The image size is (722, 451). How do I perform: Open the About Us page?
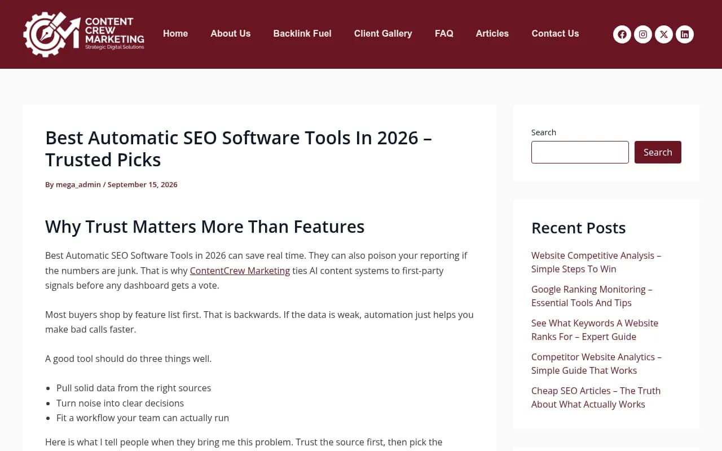231,34
